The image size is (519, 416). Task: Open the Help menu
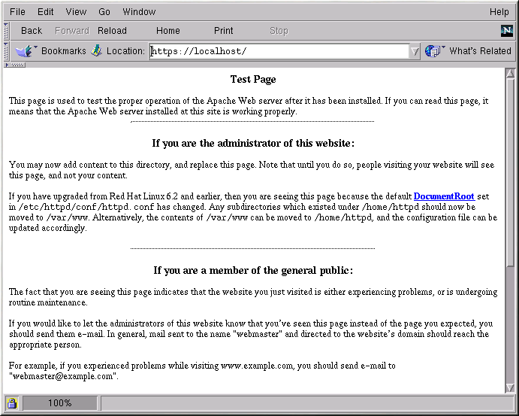tap(499, 12)
